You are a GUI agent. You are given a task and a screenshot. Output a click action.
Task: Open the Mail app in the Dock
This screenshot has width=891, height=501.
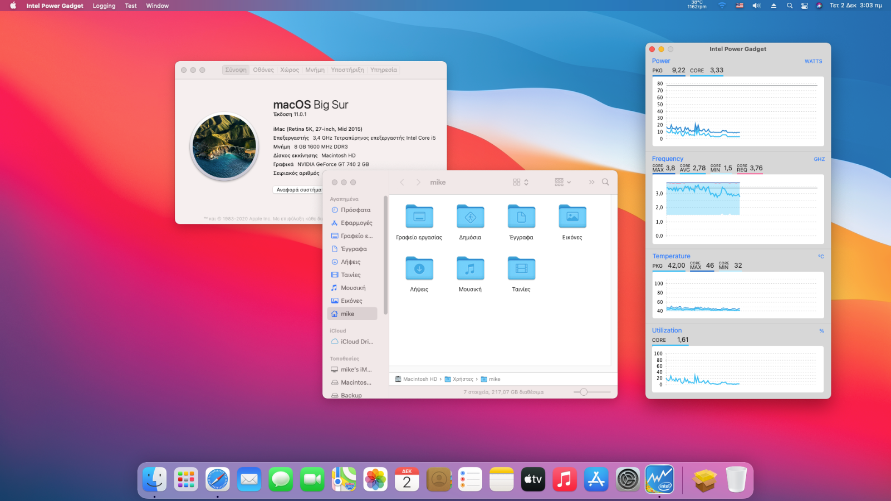[x=249, y=479]
